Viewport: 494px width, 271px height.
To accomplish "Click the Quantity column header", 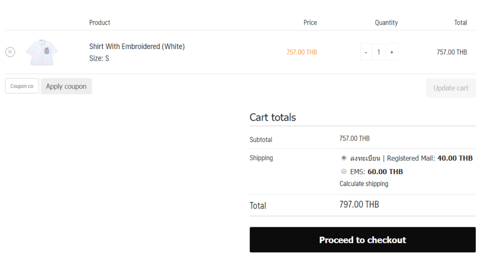I will [x=386, y=23].
